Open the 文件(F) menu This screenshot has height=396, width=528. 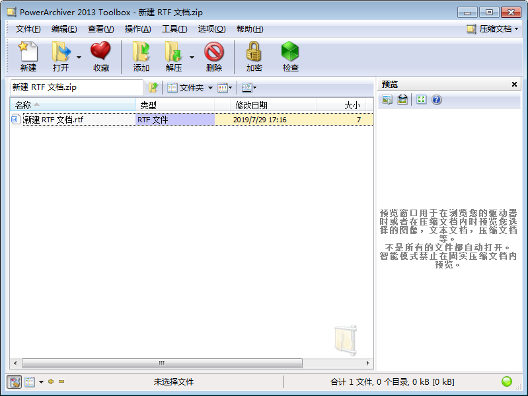tap(28, 29)
